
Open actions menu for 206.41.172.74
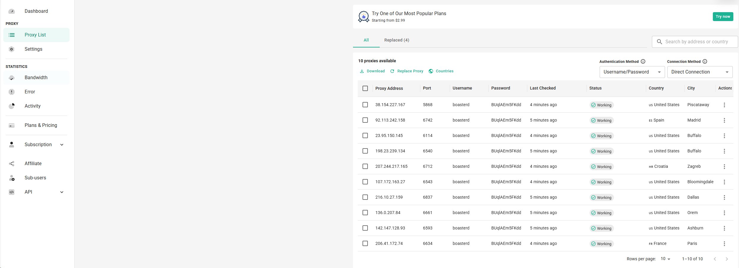pos(724,244)
